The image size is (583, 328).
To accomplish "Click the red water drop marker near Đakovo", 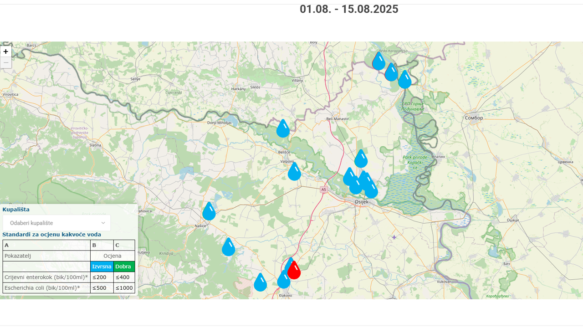I will (x=294, y=270).
